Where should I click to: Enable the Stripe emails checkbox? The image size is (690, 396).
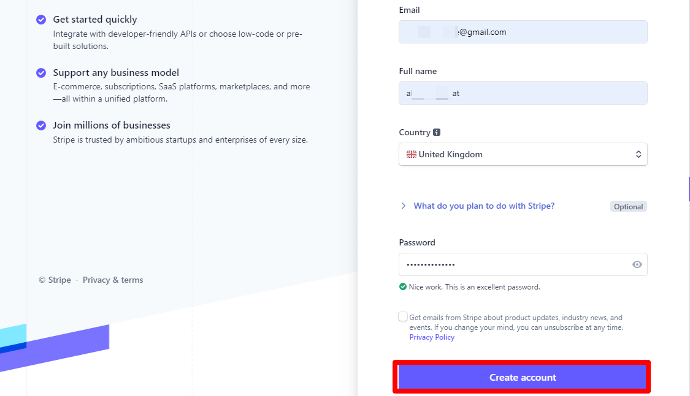click(403, 316)
